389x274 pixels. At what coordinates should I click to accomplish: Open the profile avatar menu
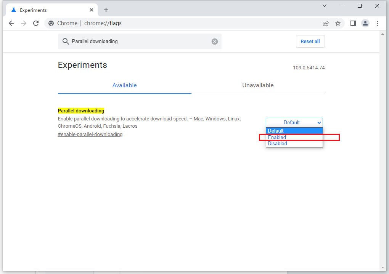(x=365, y=23)
